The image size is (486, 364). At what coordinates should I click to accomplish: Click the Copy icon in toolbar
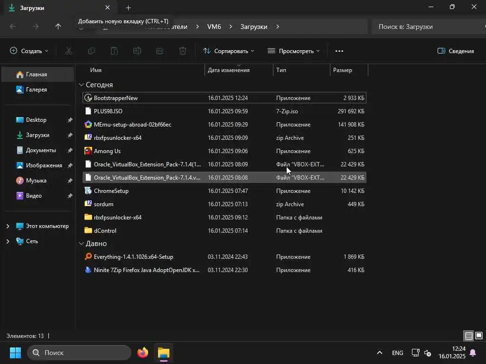click(92, 51)
